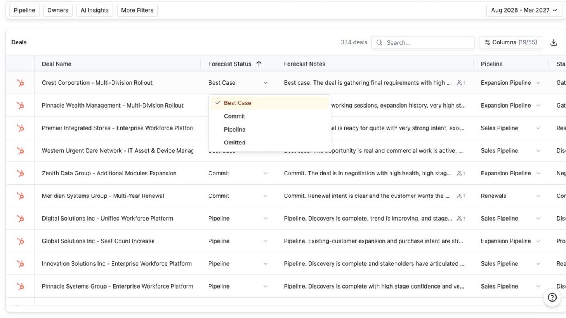Click HubSpot icon for Pinnacle Systems Group deal

tap(20, 286)
